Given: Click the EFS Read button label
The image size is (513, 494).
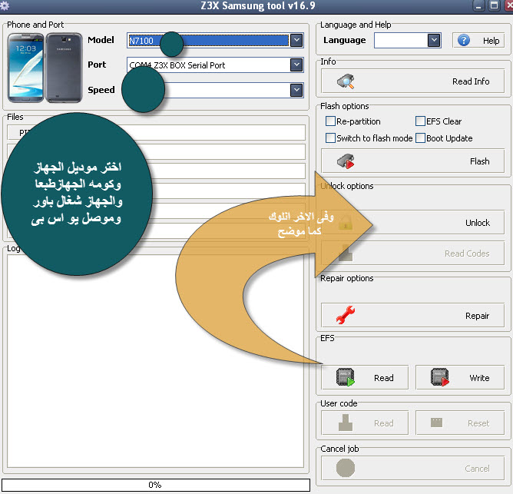Looking at the screenshot, I should (x=383, y=378).
